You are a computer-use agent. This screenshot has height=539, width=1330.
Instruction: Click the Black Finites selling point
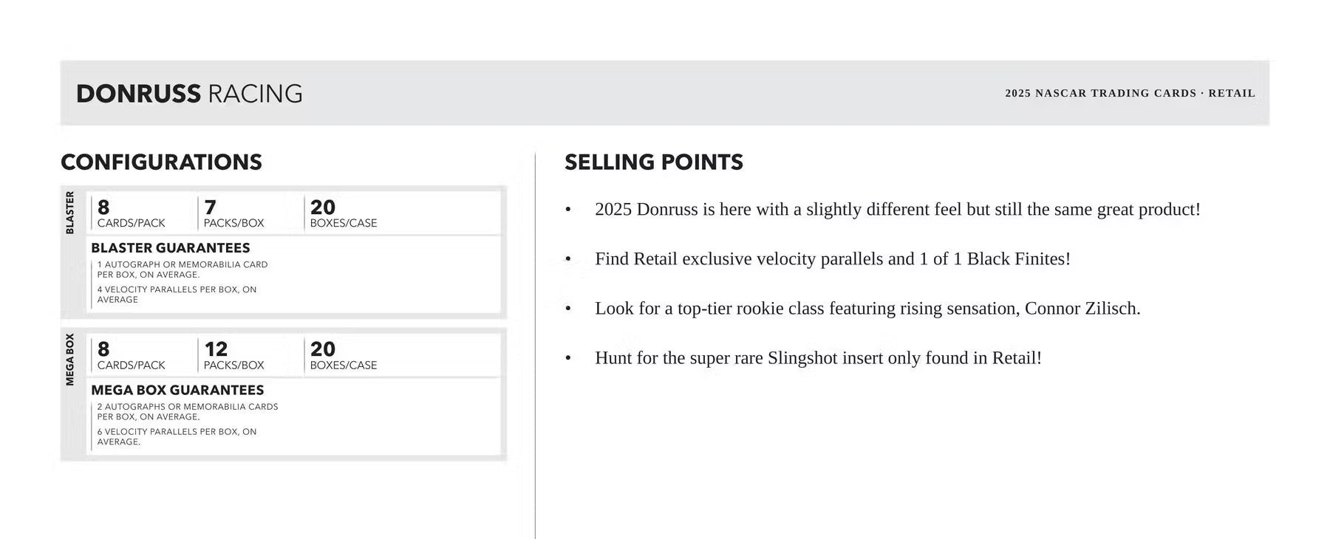click(x=832, y=259)
